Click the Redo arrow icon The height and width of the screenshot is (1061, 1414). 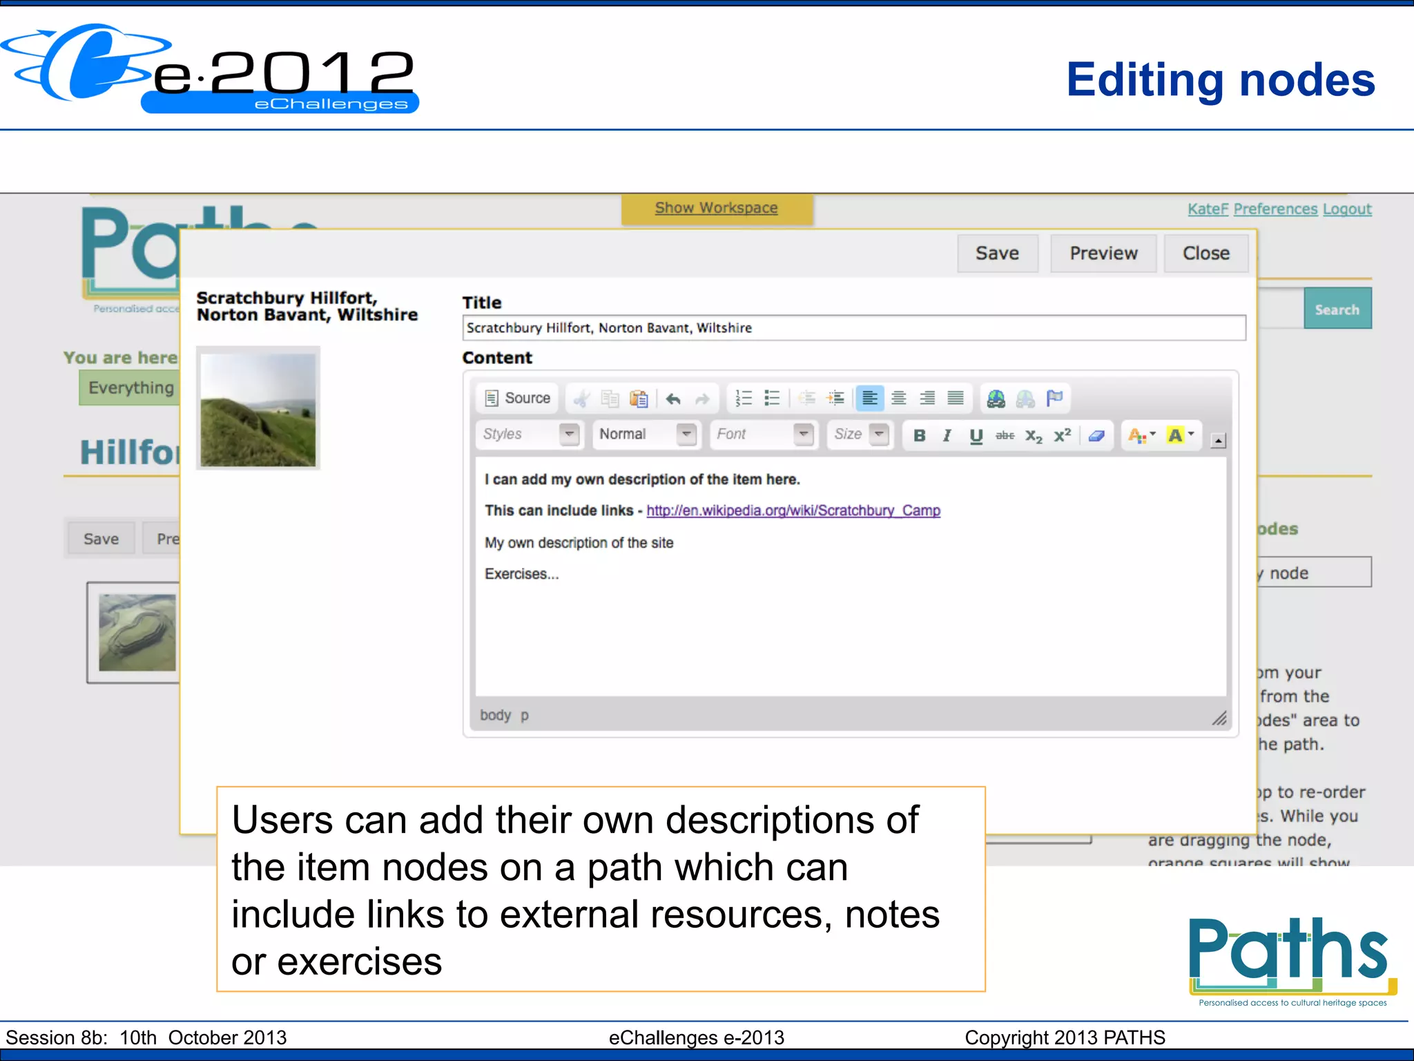(x=702, y=399)
